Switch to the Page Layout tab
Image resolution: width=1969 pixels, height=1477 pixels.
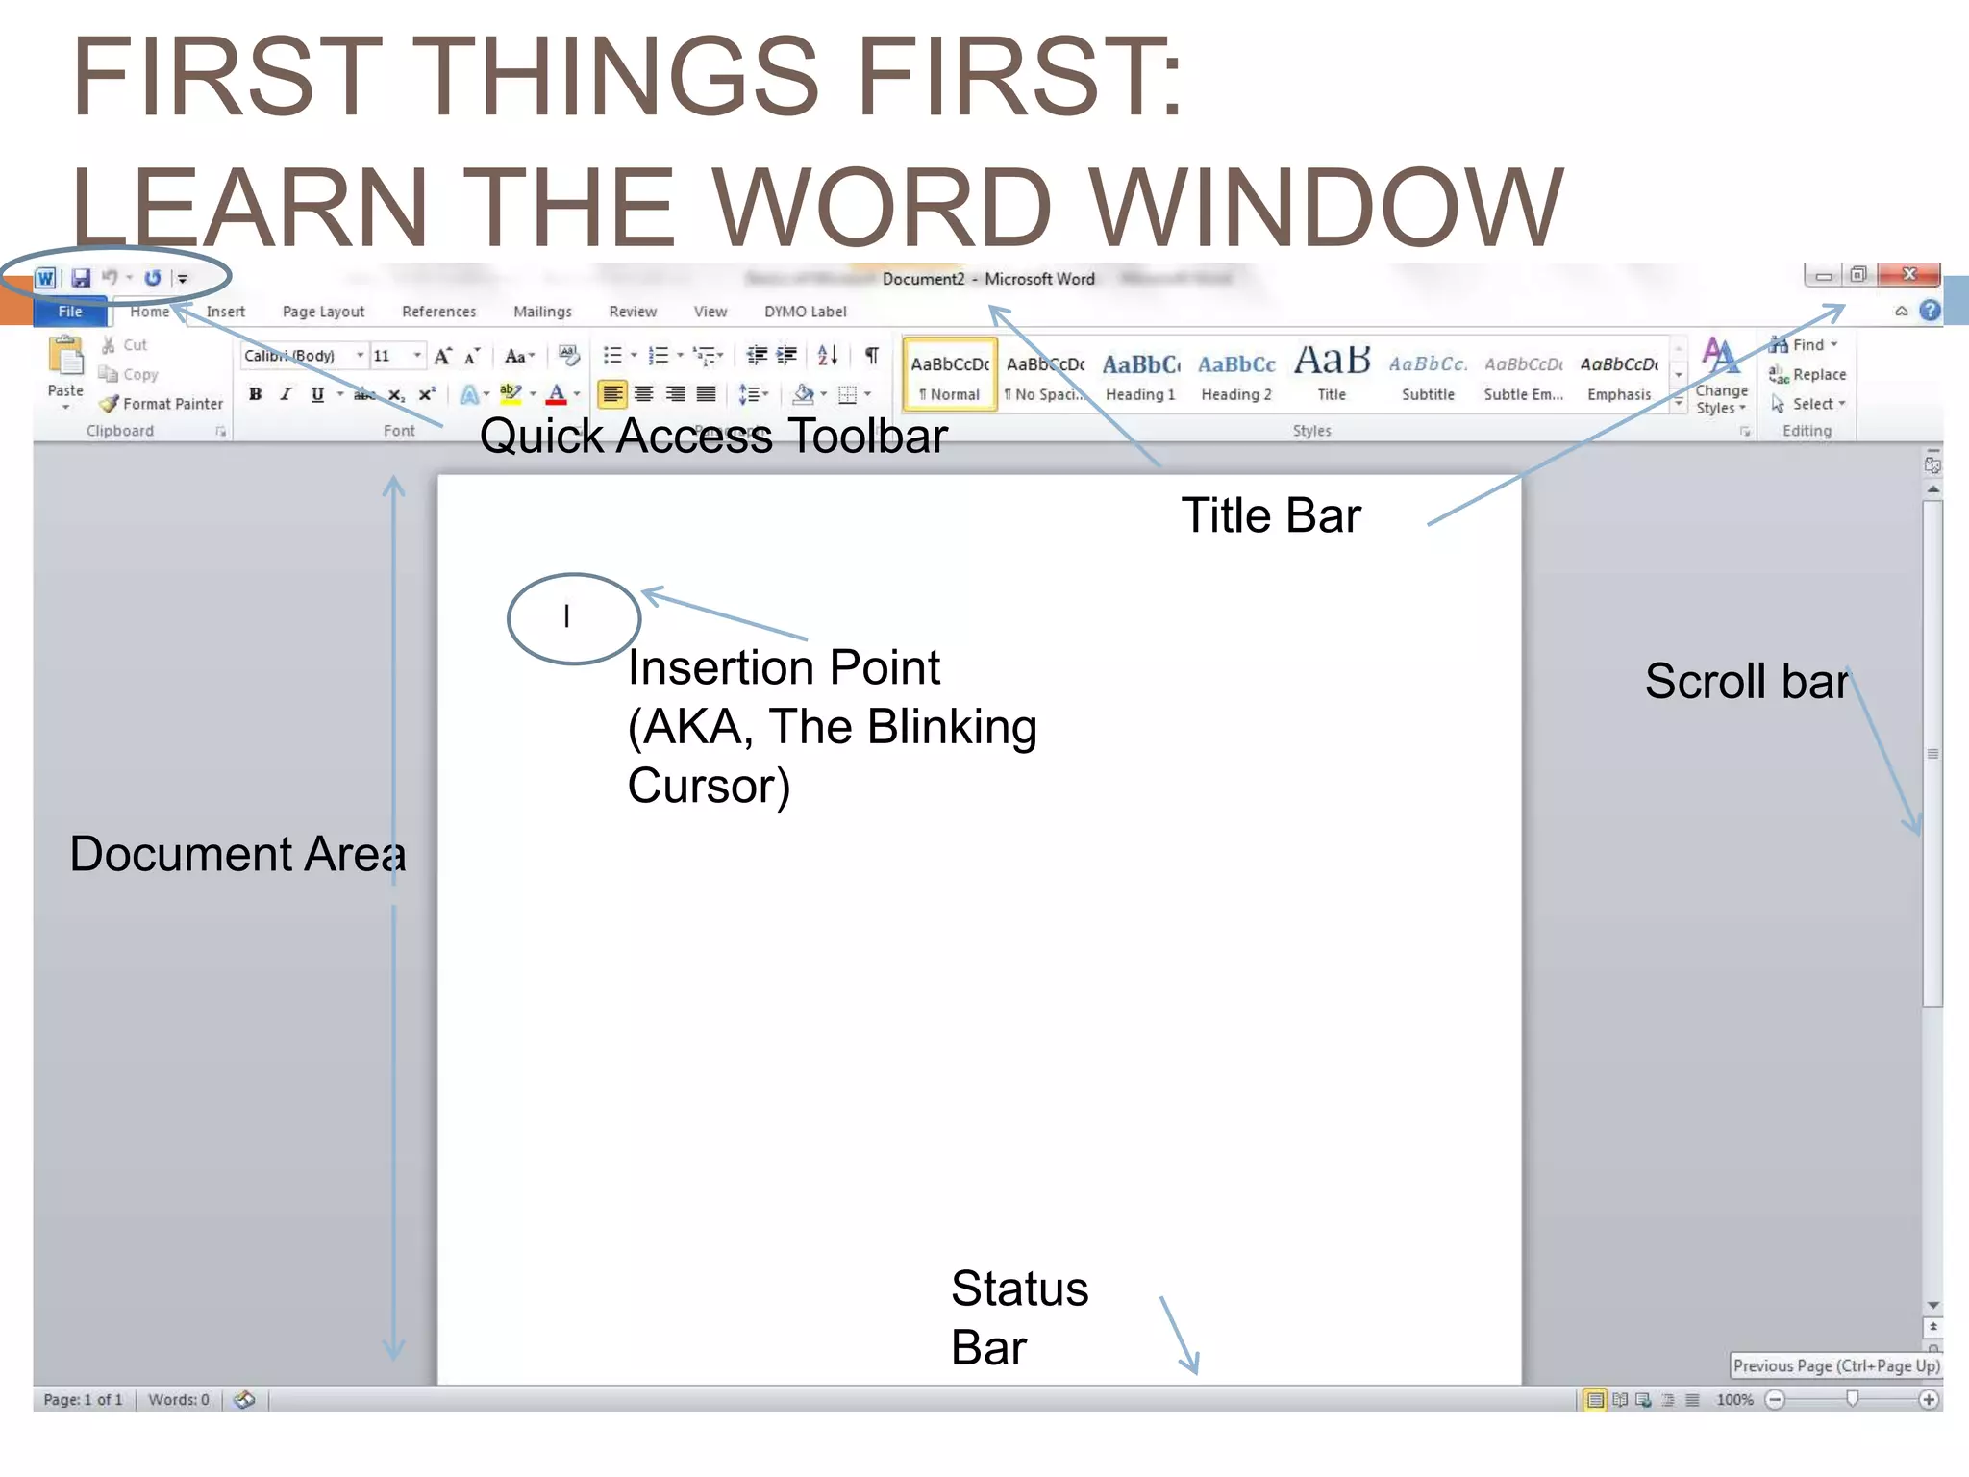[x=323, y=312]
